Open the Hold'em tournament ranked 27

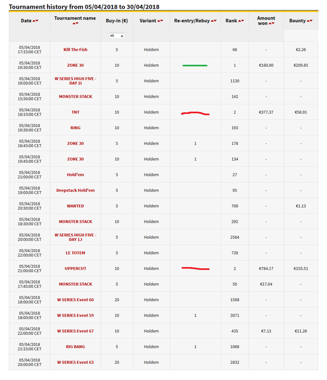76,175
